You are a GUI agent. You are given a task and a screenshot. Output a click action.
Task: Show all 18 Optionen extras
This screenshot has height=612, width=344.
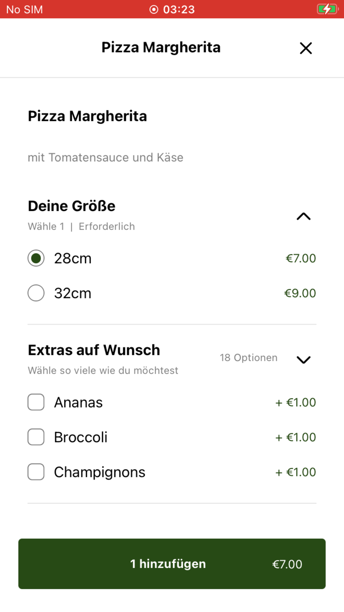tap(248, 358)
